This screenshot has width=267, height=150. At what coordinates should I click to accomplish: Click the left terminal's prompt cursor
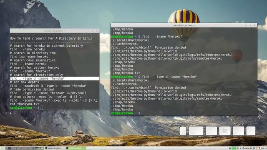tap(42, 107)
